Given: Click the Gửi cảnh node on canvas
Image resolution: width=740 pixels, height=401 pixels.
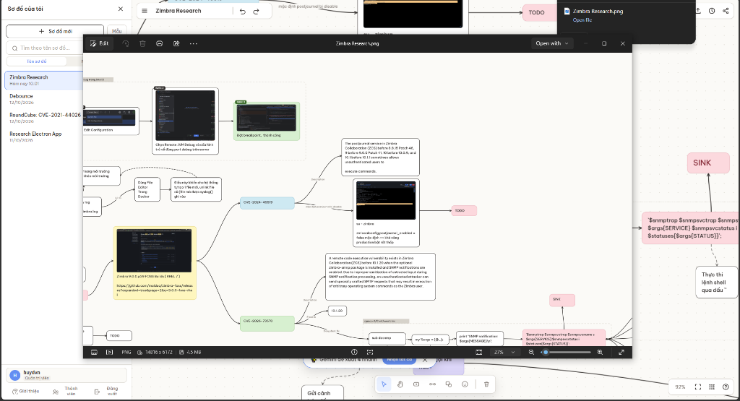Looking at the screenshot, I should pyautogui.click(x=322, y=393).
